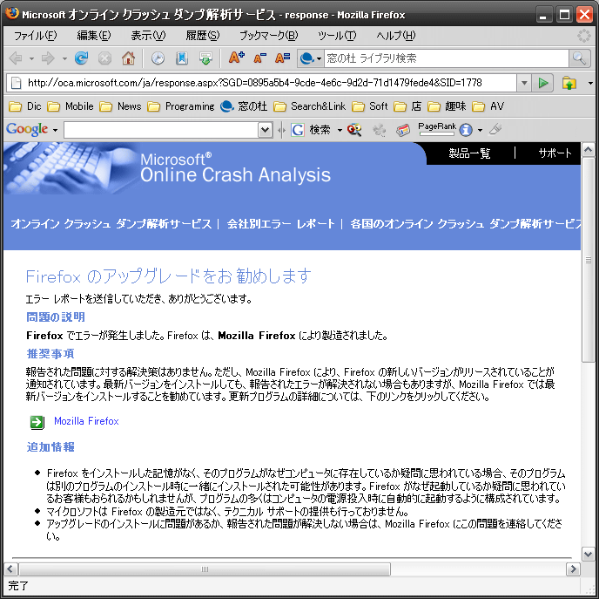
Task: Click the horizontal scrollbar right arrow
Action: click(x=573, y=569)
